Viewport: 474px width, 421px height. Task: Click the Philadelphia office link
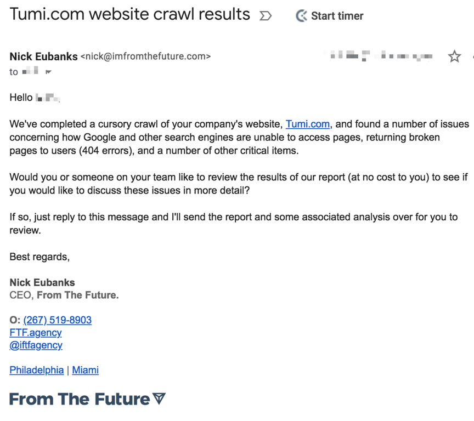click(x=36, y=370)
